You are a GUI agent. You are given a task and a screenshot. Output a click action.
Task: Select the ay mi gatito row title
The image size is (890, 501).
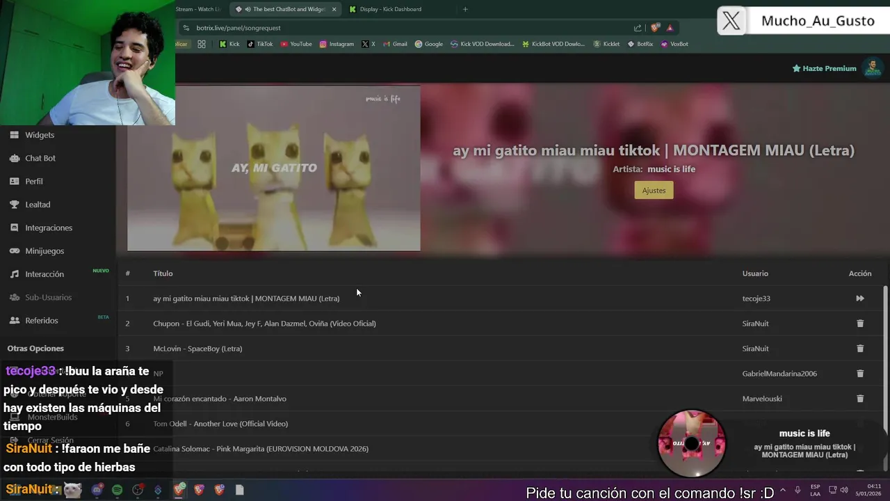(x=246, y=299)
